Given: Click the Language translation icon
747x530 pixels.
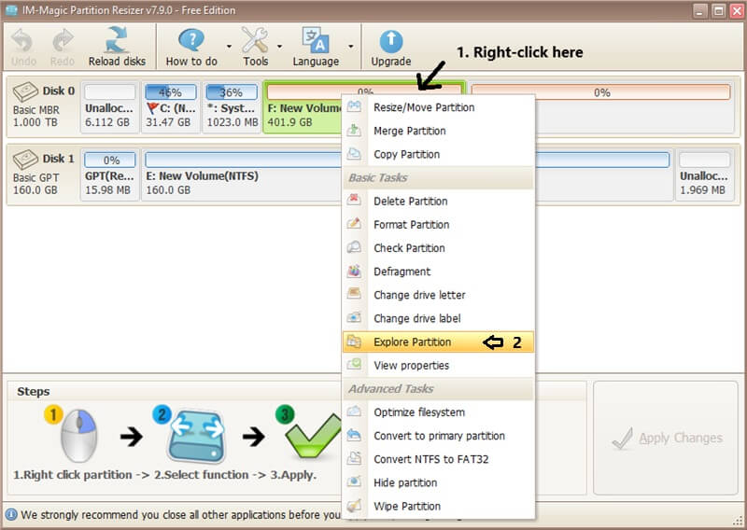Looking at the screenshot, I should point(316,40).
